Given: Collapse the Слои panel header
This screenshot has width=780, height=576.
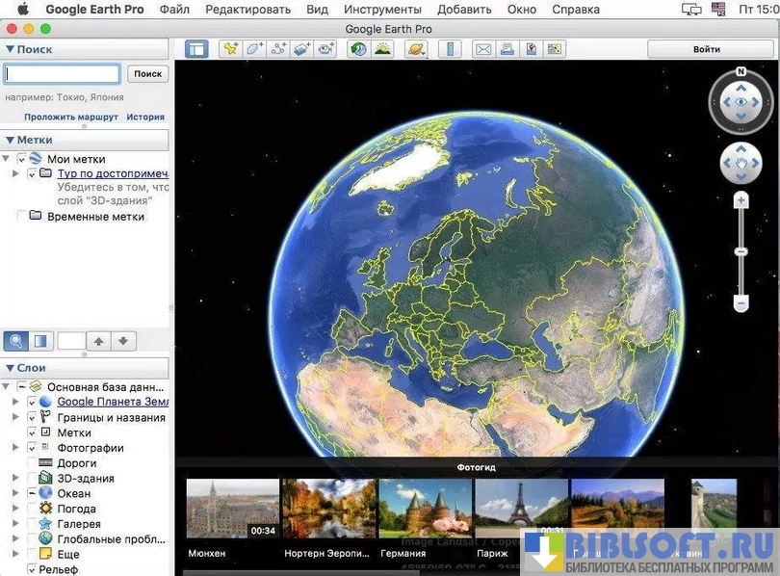Looking at the screenshot, I should 11,369.
